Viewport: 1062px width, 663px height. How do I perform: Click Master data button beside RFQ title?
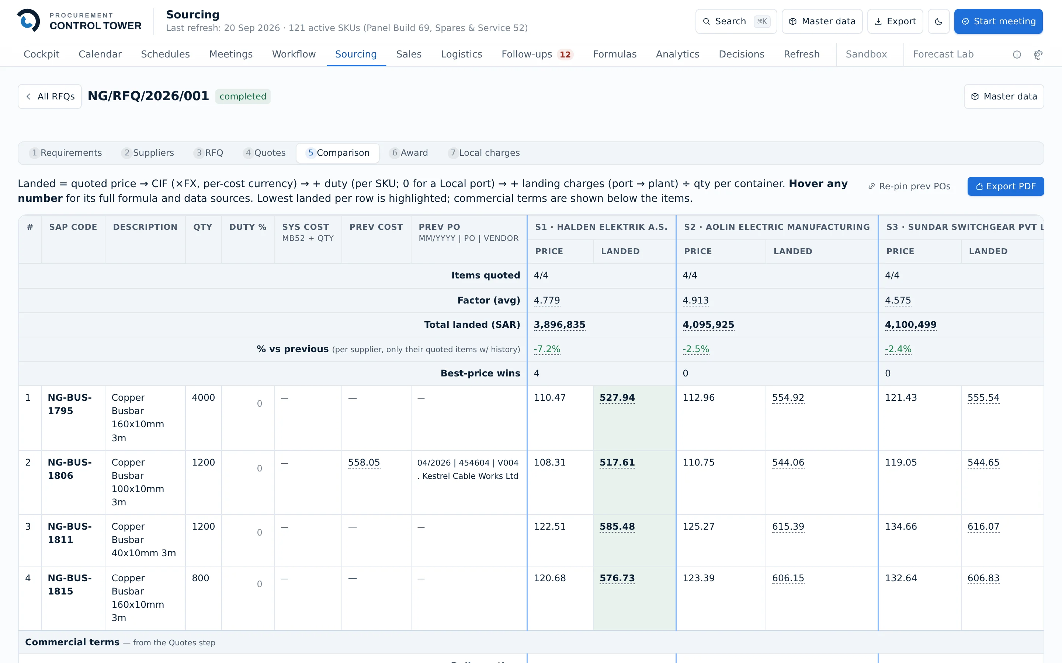(1004, 97)
